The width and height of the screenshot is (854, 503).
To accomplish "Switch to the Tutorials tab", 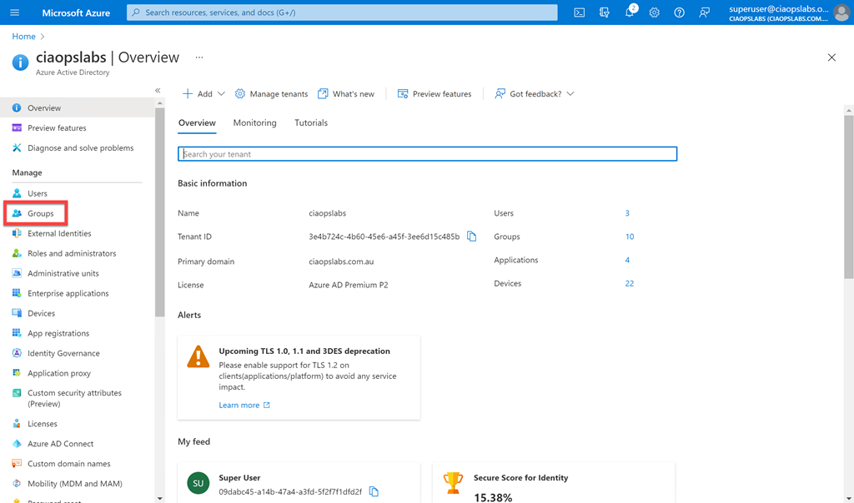I will tap(311, 122).
